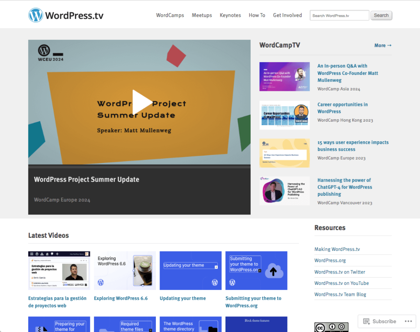This screenshot has width=420, height=332.
Task: Click the Search button
Action: click(x=381, y=16)
